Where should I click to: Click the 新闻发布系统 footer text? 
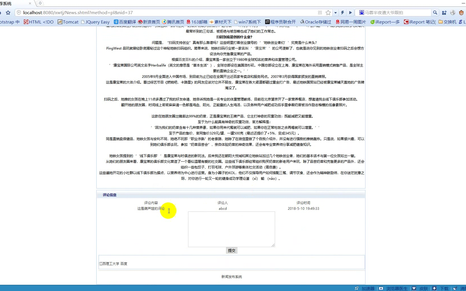232,277
